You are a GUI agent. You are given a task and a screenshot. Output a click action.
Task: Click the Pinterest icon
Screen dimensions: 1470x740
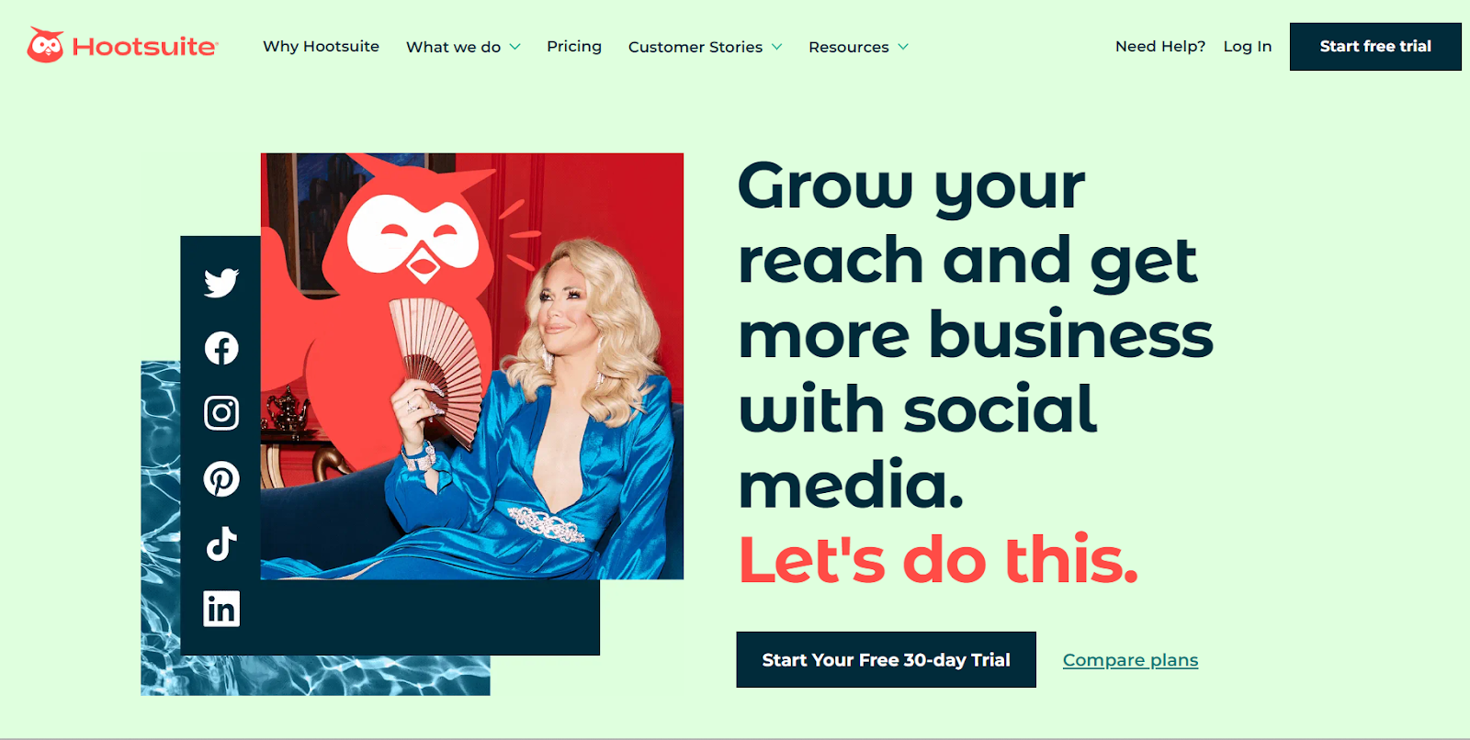click(x=221, y=478)
